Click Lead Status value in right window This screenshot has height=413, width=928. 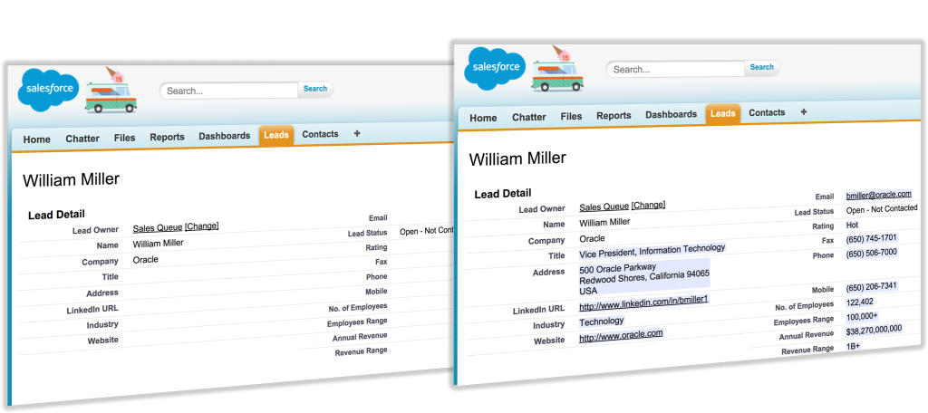tap(881, 209)
